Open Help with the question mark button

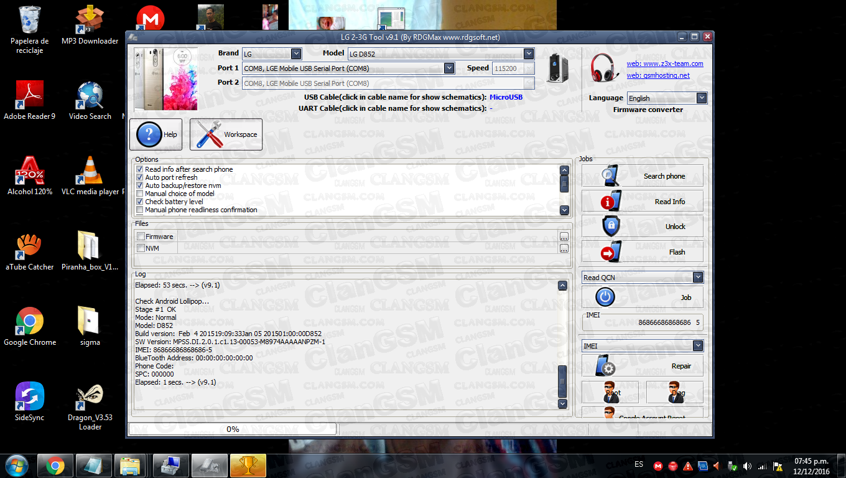tap(156, 134)
